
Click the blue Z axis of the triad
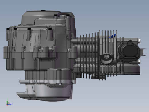[9, 105]
